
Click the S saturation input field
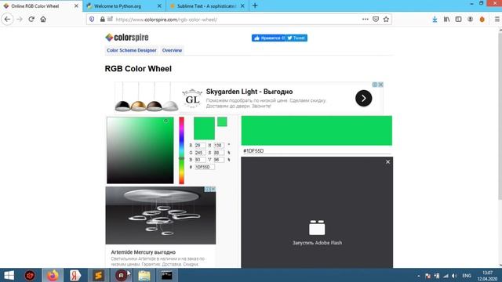pyautogui.click(x=219, y=153)
